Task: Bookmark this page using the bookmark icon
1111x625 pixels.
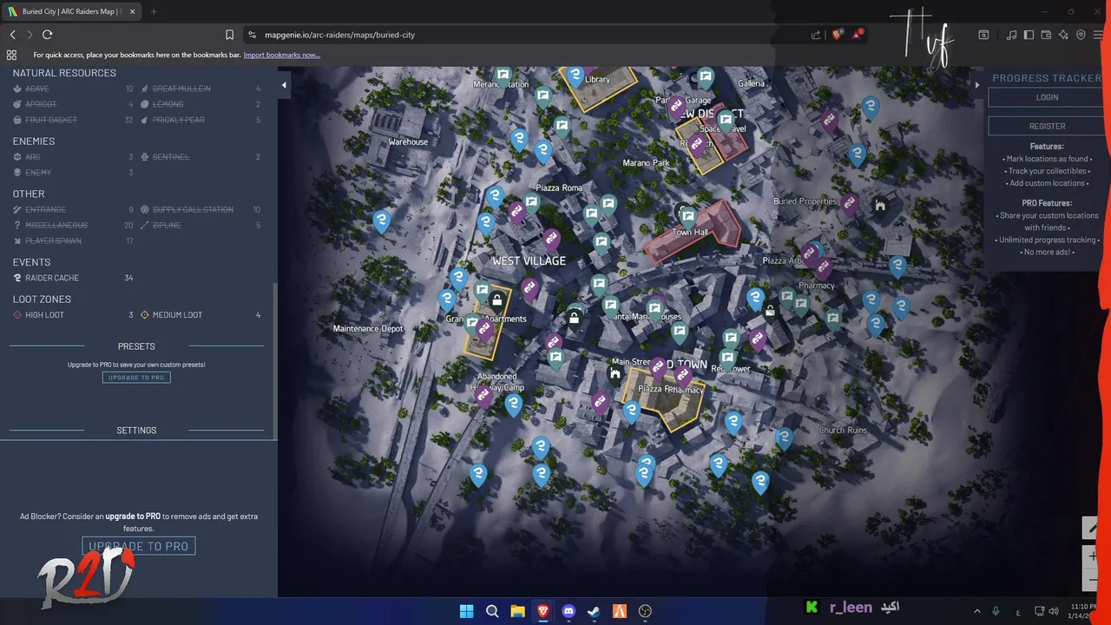Action: tap(229, 35)
